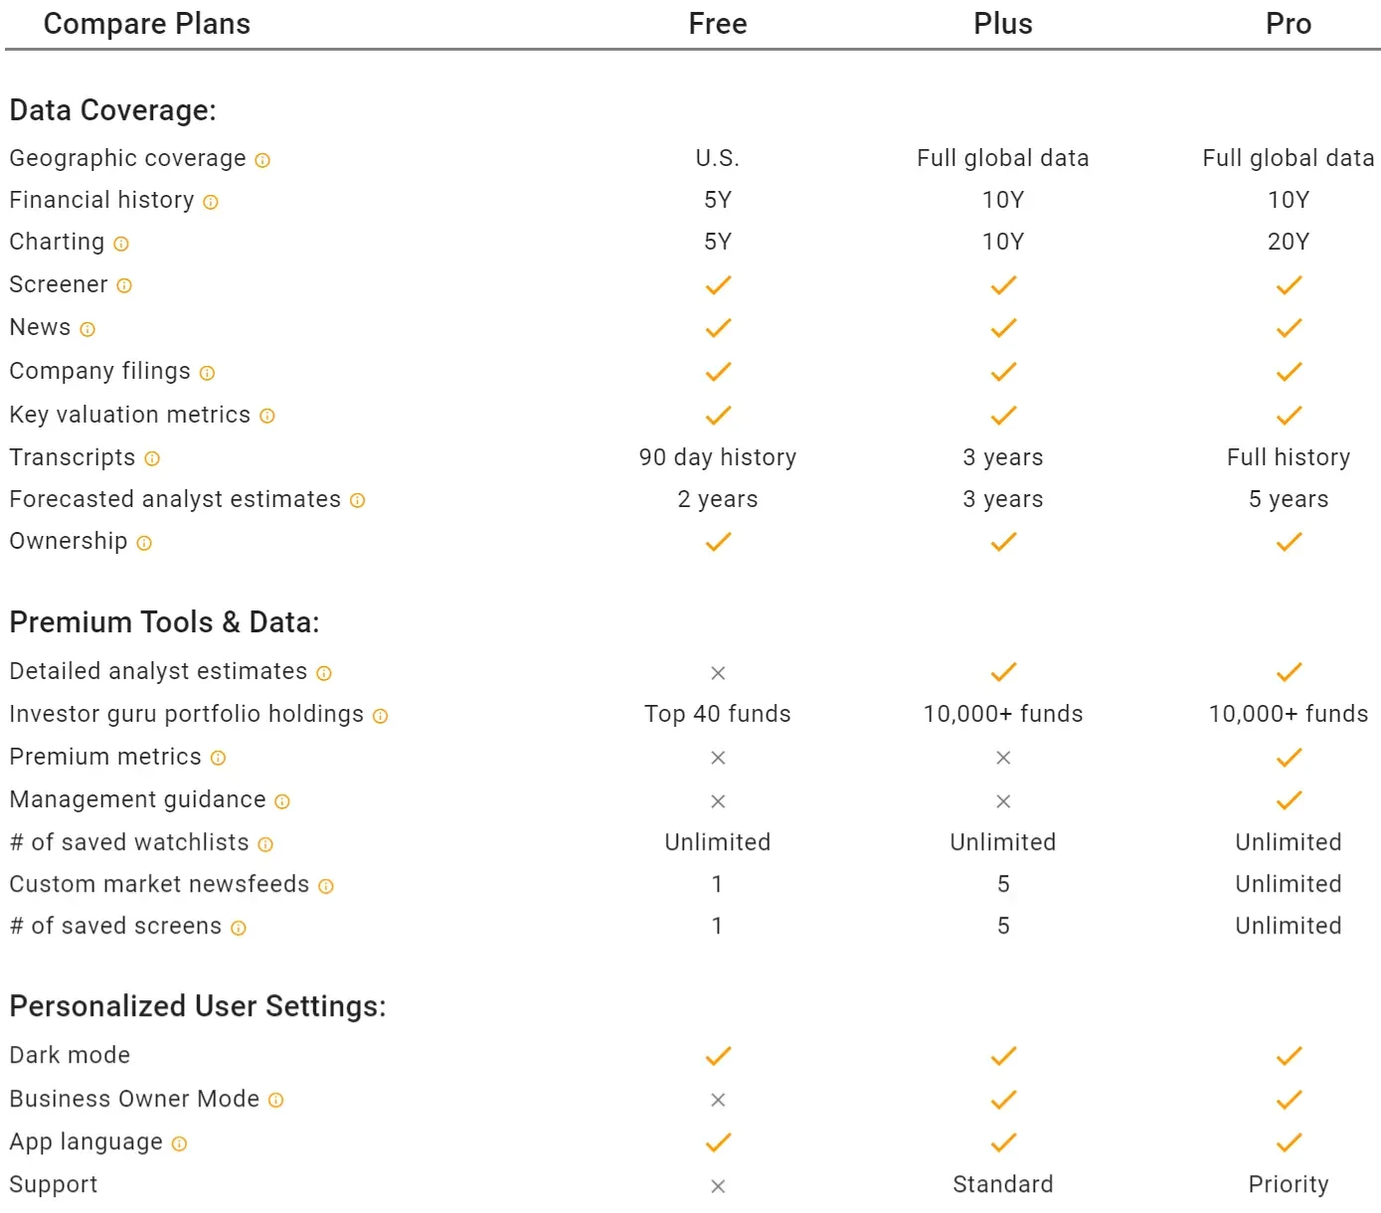Open Investor guru portfolio holdings info icon

point(381,716)
